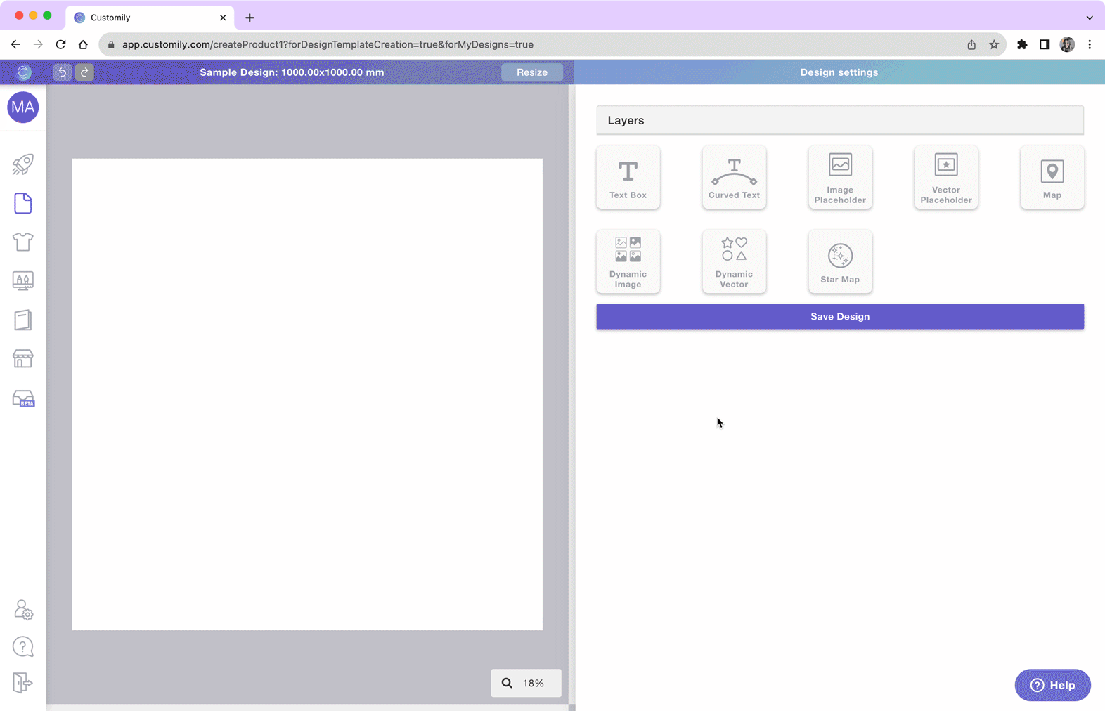Click the Customily logo icon

point(24,72)
